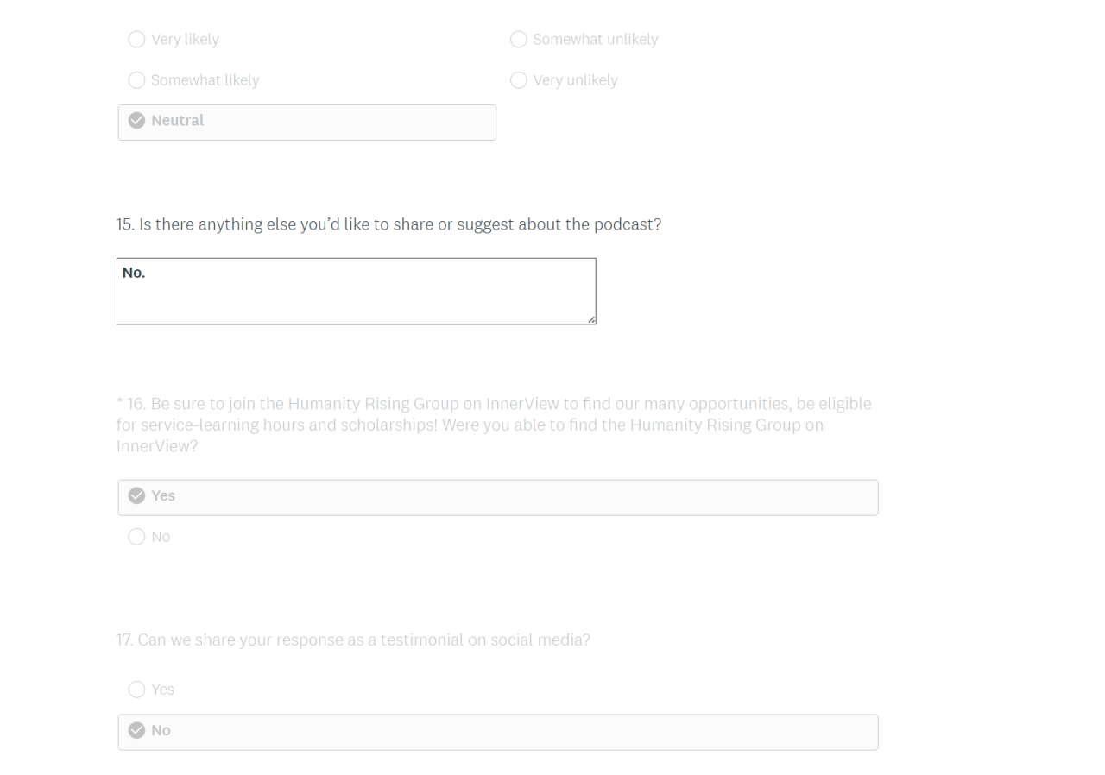Select "Yes" for sharing testimonial on social media
1105x775 pixels.
pos(136,690)
